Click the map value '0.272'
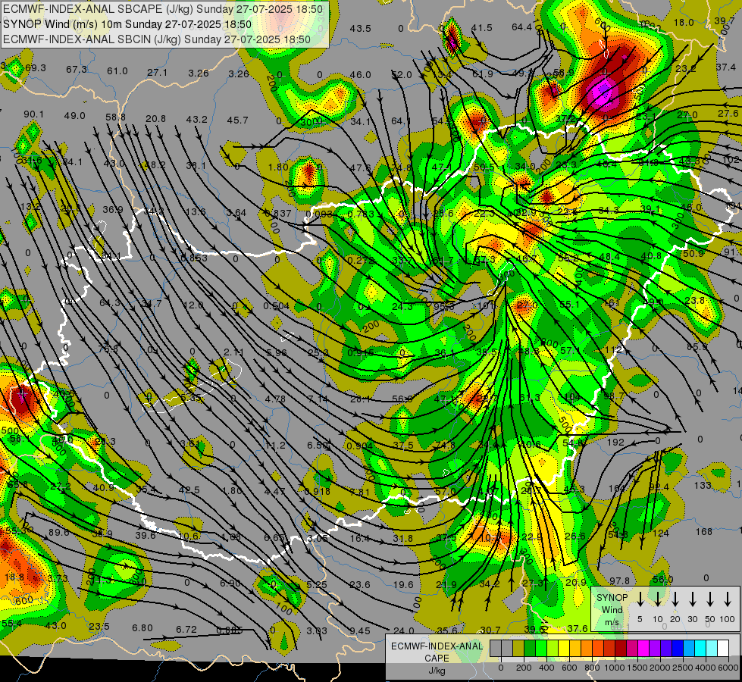The height and width of the screenshot is (682, 742). [x=361, y=261]
